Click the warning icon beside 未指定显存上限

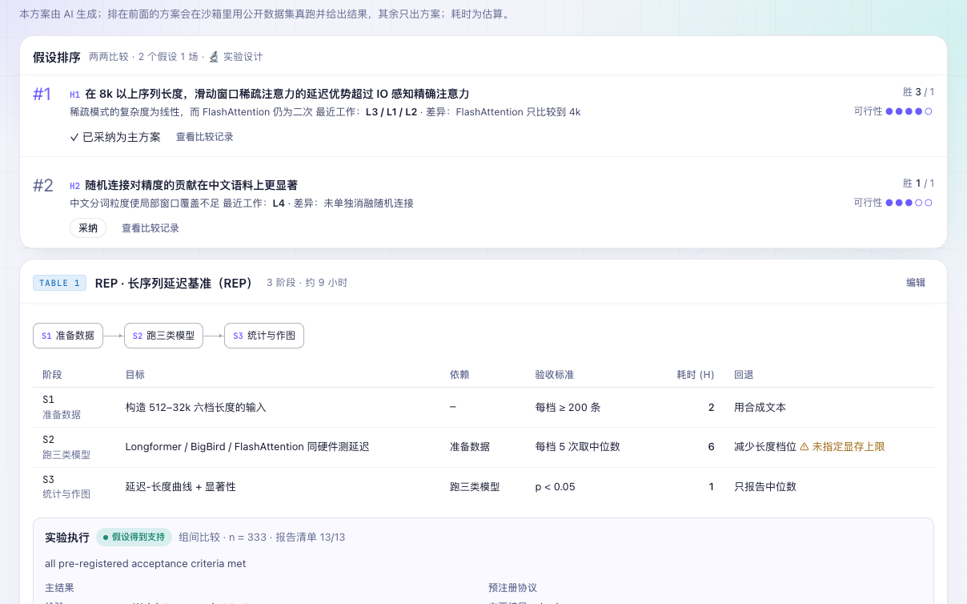point(804,447)
